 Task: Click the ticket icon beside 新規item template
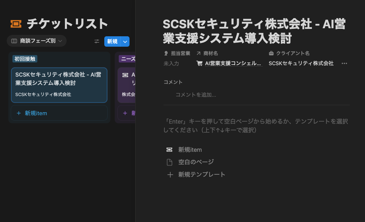170,150
